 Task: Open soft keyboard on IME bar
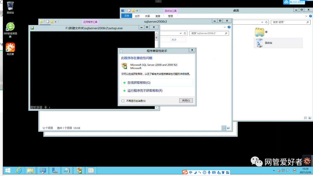[x=214, y=173]
